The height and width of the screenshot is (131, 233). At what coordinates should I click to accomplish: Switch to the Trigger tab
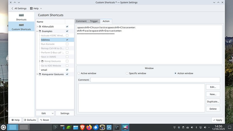click(x=94, y=21)
